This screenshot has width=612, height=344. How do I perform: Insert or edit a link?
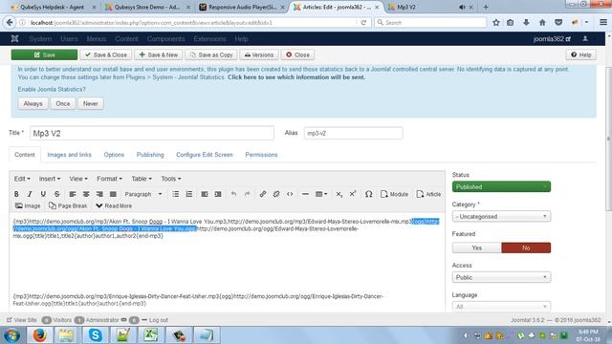point(263,194)
